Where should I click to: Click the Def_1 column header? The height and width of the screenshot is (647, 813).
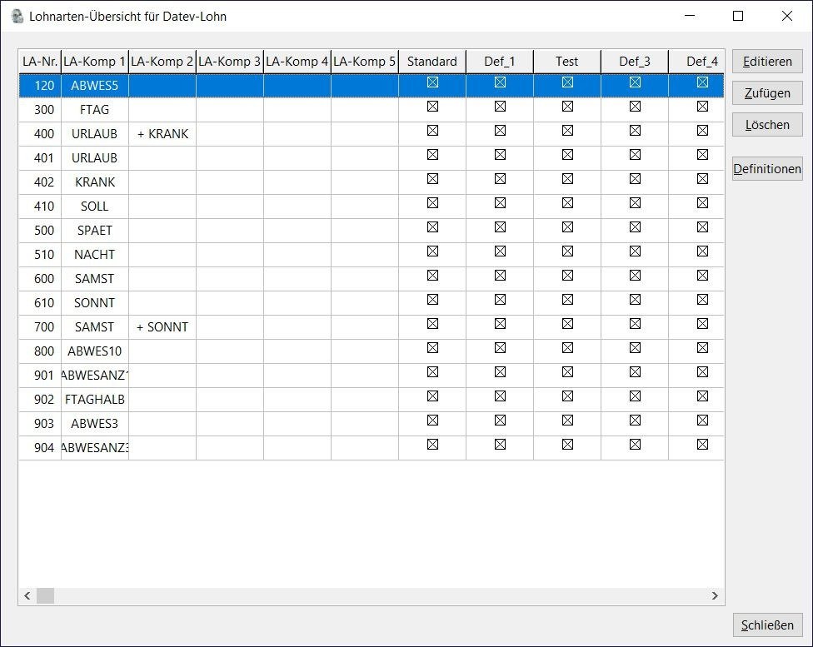[x=499, y=62]
